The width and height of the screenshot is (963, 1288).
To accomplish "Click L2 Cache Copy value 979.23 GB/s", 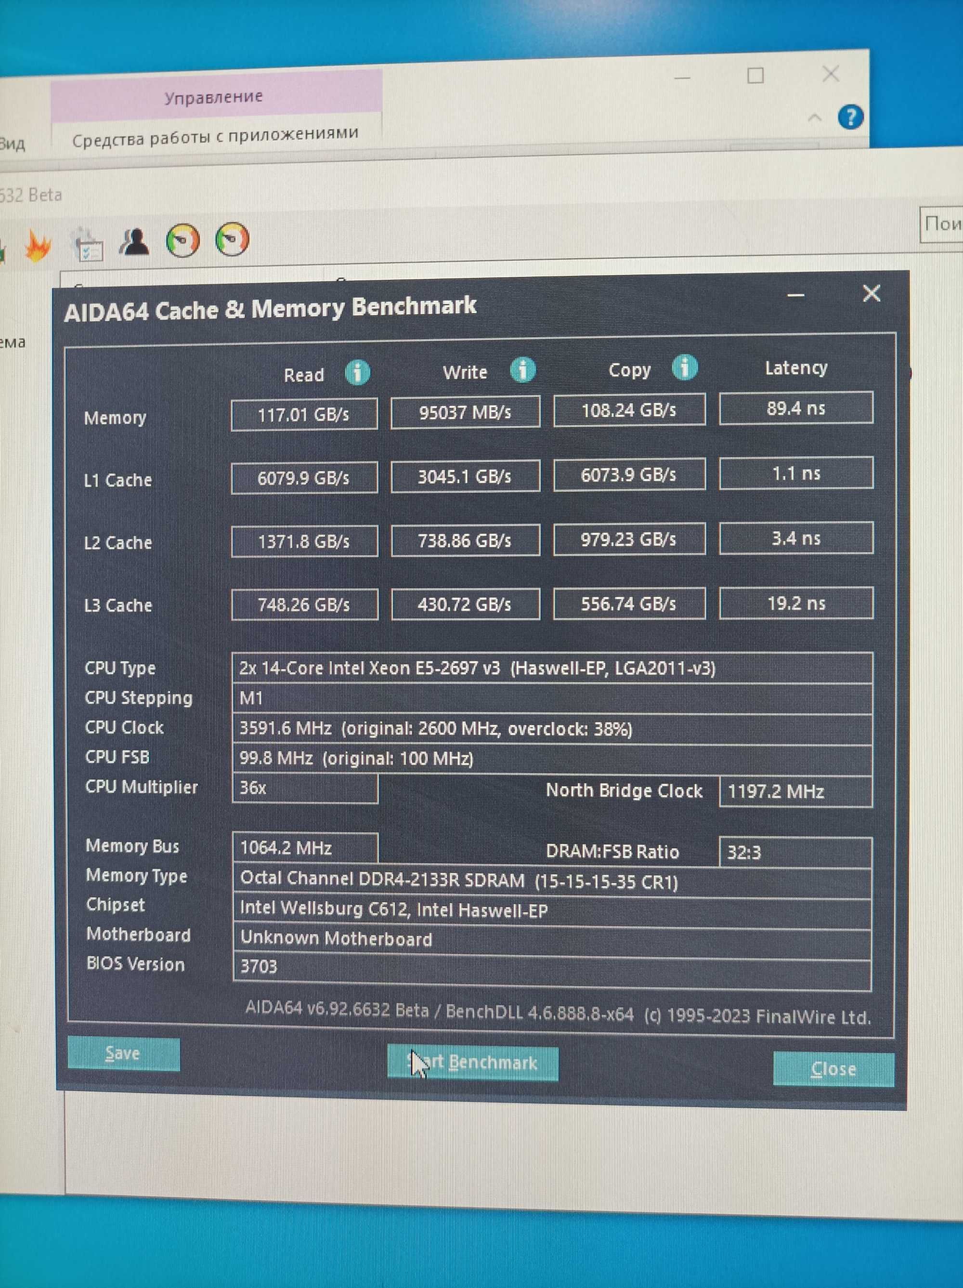I will pyautogui.click(x=629, y=539).
